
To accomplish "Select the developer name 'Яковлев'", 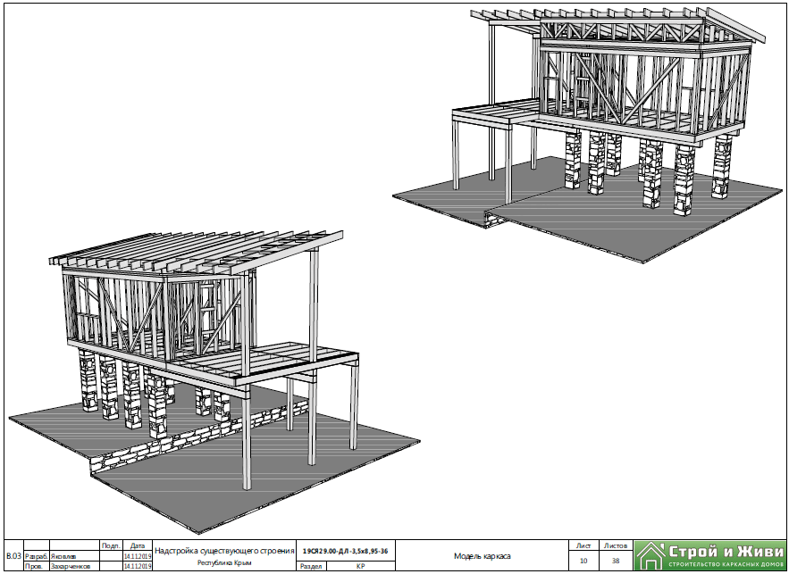I will tap(63, 555).
